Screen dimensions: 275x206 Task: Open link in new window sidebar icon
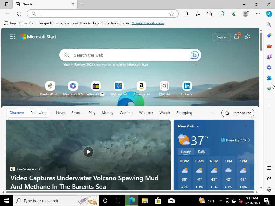[269, 179]
